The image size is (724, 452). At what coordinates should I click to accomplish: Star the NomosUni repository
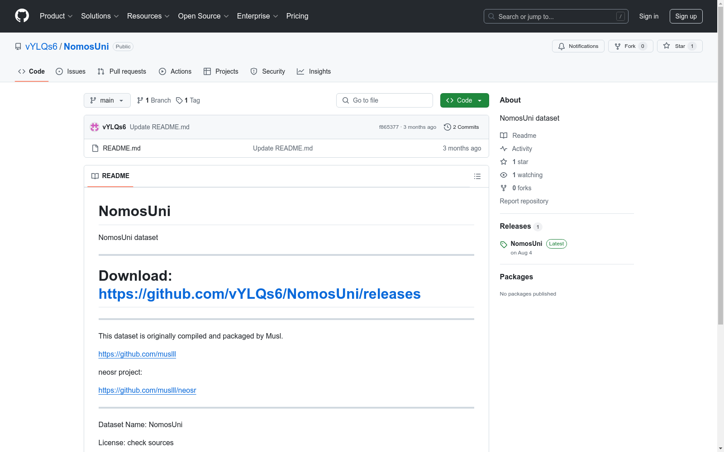680,46
